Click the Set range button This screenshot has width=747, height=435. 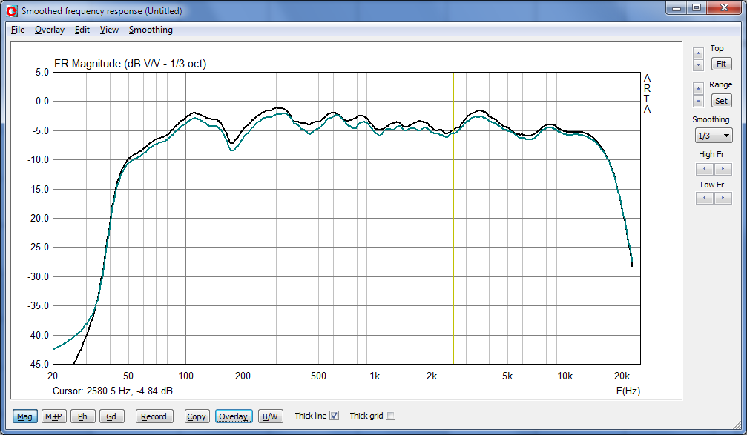click(x=721, y=101)
